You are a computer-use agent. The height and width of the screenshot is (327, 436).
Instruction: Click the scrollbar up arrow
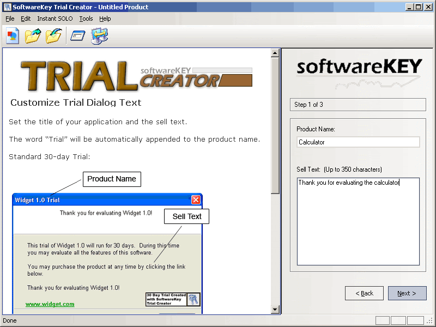tap(275, 53)
